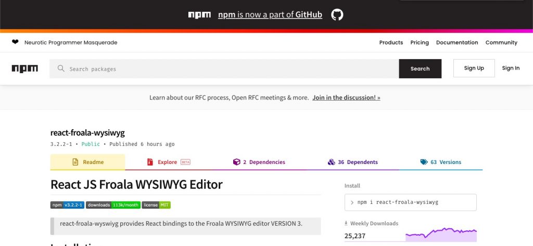Click the download arrow icon by Weekly Downloads
The width and height of the screenshot is (533, 246).
(x=346, y=223)
